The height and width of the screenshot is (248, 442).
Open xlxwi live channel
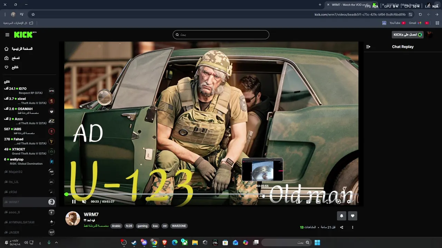point(29,101)
